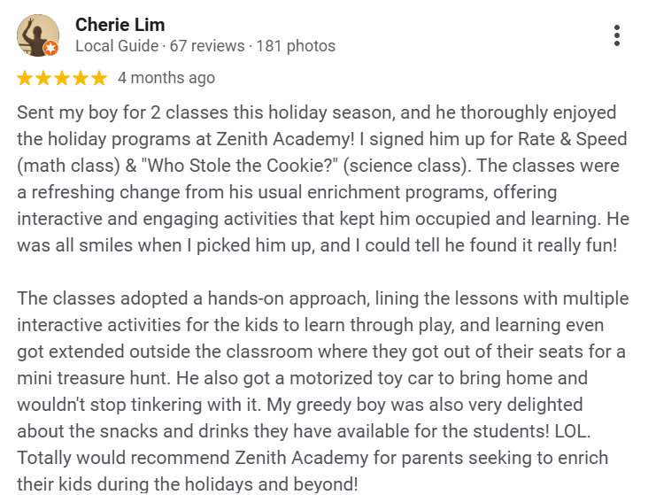Screen dimensions: 656x495
Task: Click the "4 months ago" timestamp
Action: click(166, 78)
